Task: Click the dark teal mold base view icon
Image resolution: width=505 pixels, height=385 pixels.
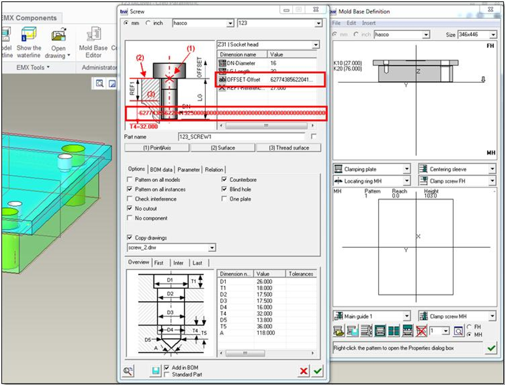Action: [x=380, y=331]
